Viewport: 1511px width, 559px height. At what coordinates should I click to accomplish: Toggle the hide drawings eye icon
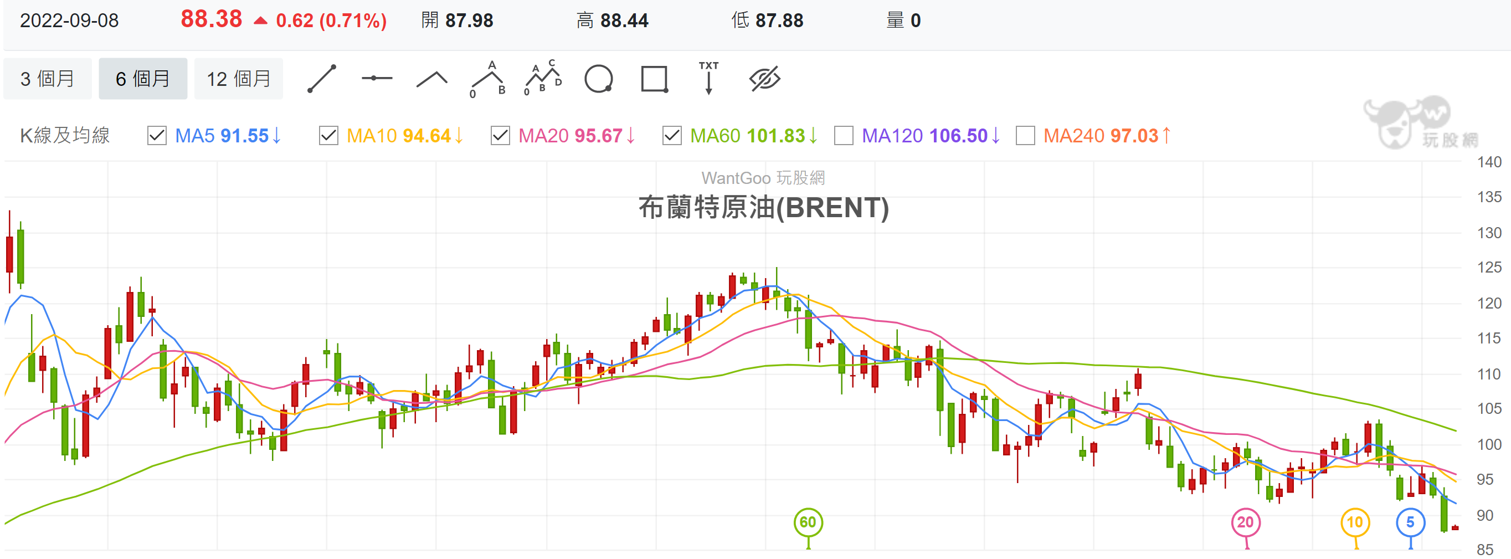point(765,79)
